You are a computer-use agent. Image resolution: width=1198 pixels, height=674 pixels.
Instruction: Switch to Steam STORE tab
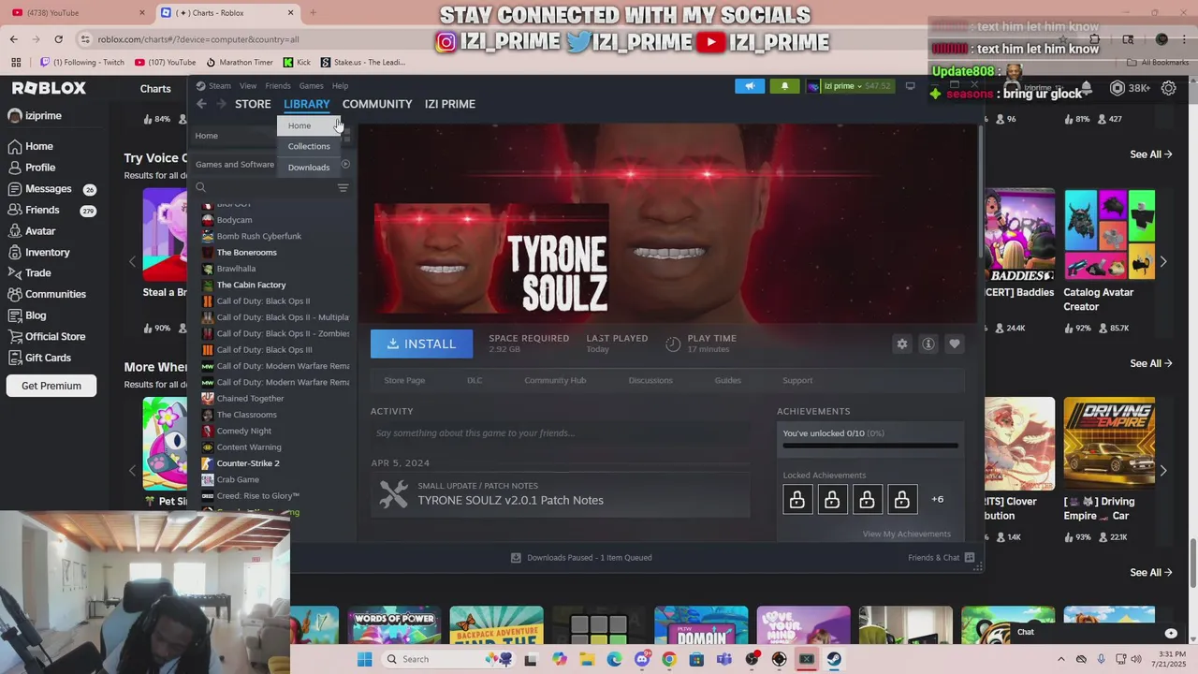(x=253, y=104)
